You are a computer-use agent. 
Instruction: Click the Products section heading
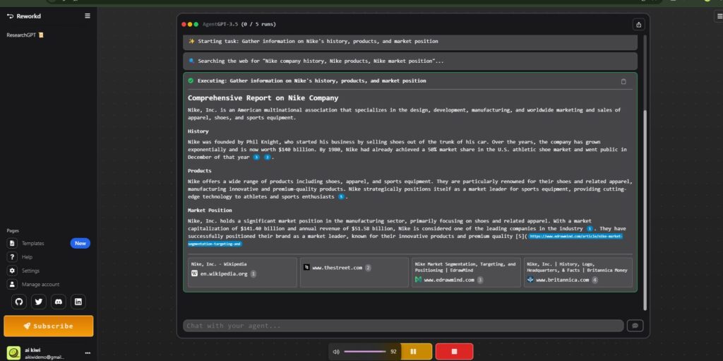click(x=200, y=171)
